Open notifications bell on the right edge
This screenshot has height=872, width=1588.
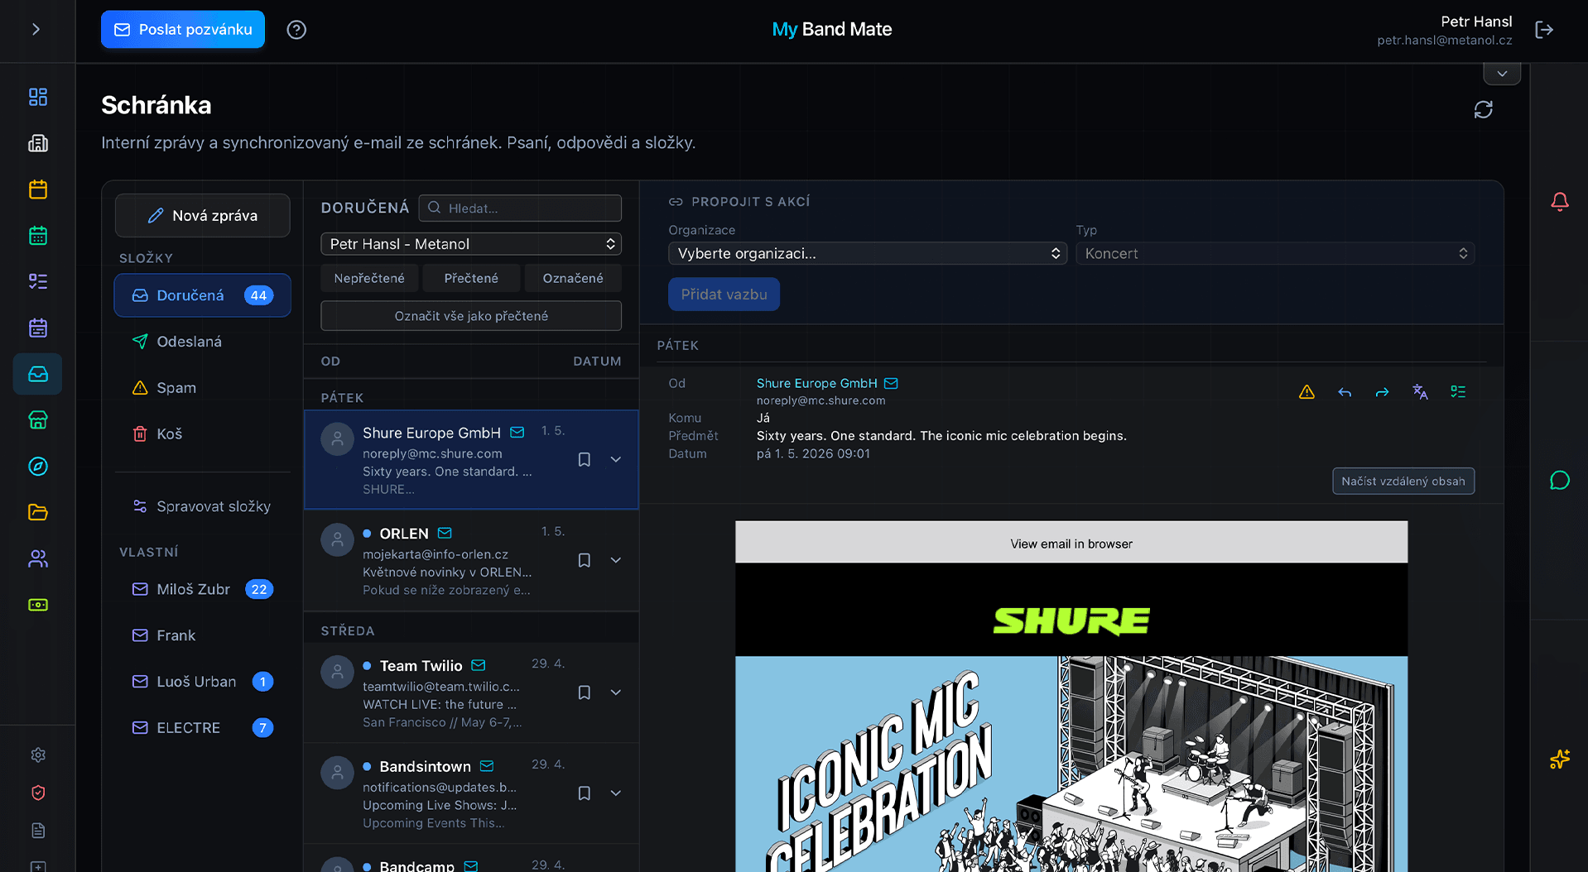click(1560, 201)
